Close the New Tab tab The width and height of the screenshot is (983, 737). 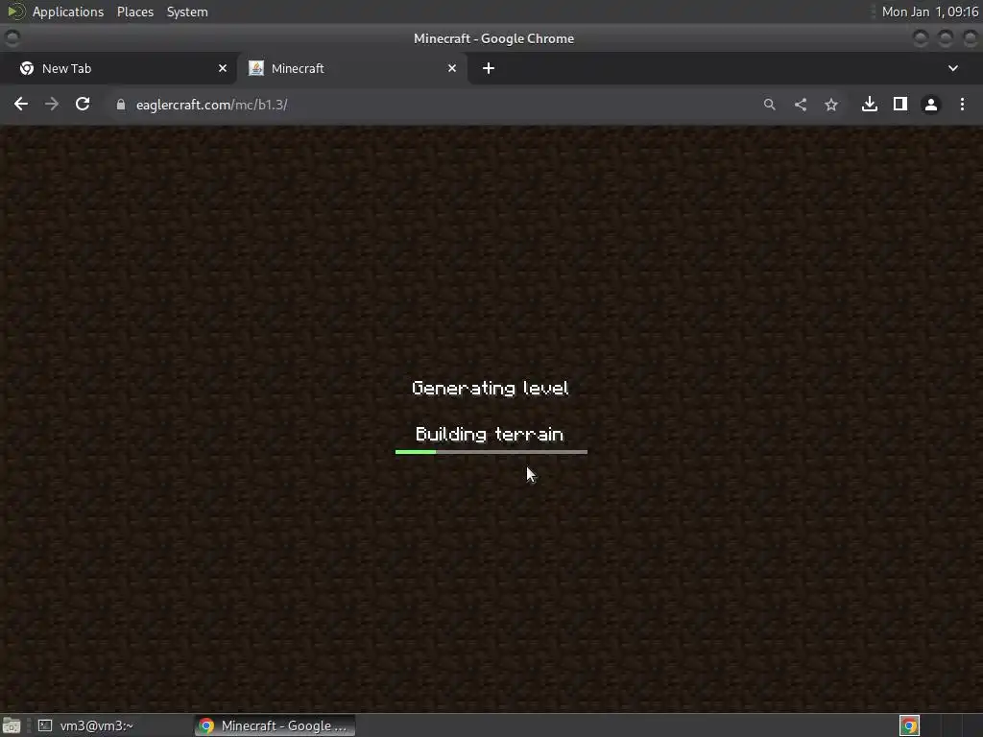223,68
